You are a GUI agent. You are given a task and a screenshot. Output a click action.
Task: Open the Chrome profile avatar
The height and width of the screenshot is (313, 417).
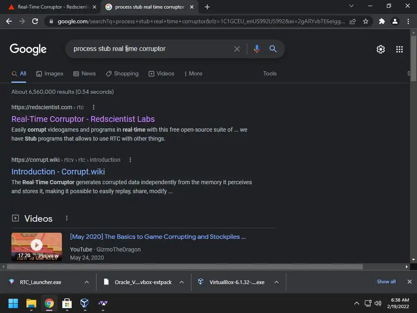coord(395,21)
